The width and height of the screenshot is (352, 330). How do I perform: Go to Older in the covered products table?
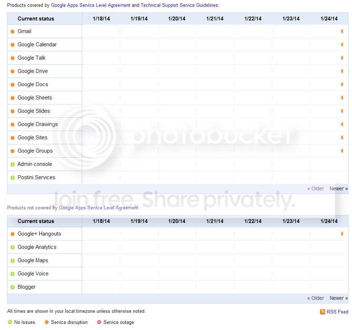[x=316, y=189]
